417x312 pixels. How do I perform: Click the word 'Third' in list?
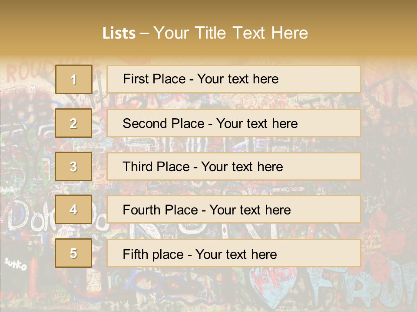[138, 166]
